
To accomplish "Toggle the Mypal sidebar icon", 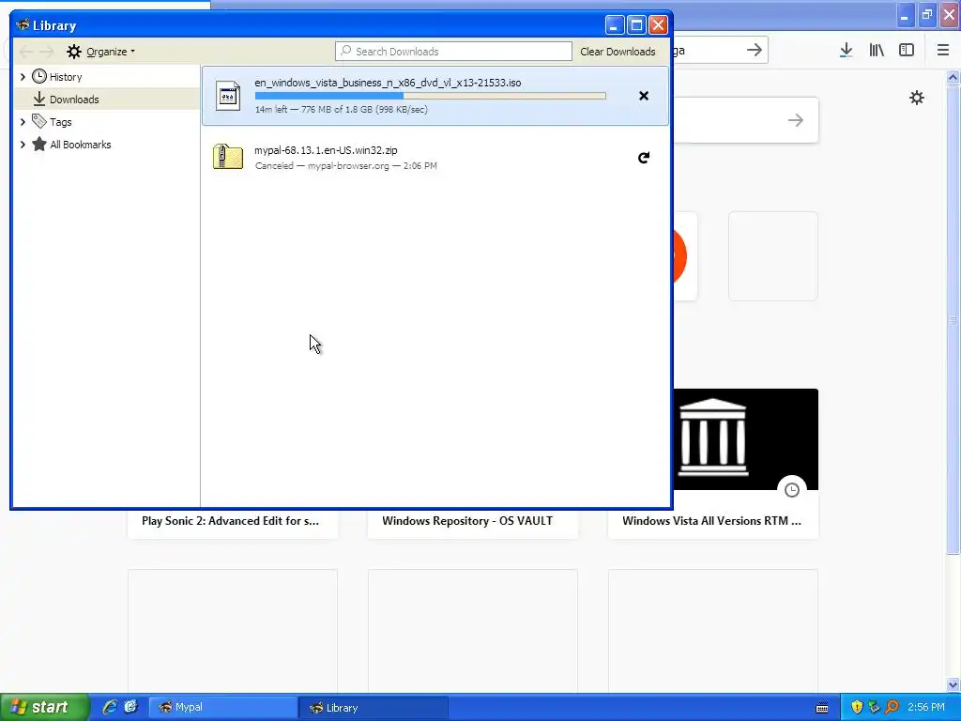I will click(907, 51).
